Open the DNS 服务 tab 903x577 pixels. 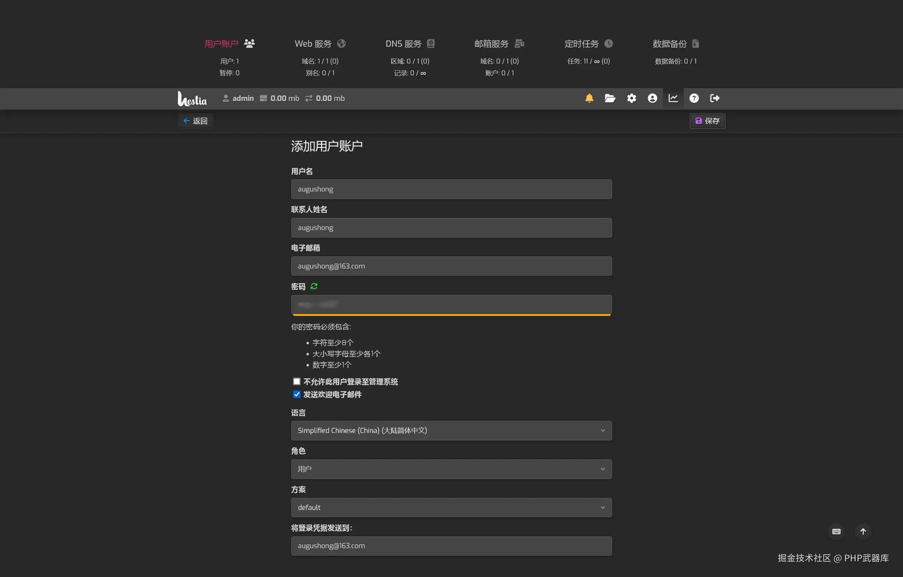coord(410,44)
